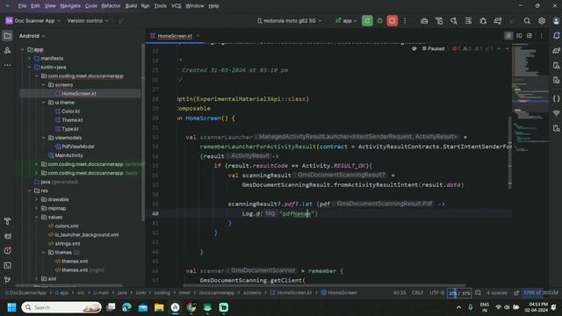Collapse the screens package
Viewport: 562px width, 316px height.
click(x=44, y=85)
